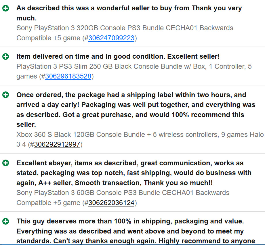Click 'As described this was a wonderful seller' comment
The width and height of the screenshot is (265, 245).
click(x=129, y=13)
